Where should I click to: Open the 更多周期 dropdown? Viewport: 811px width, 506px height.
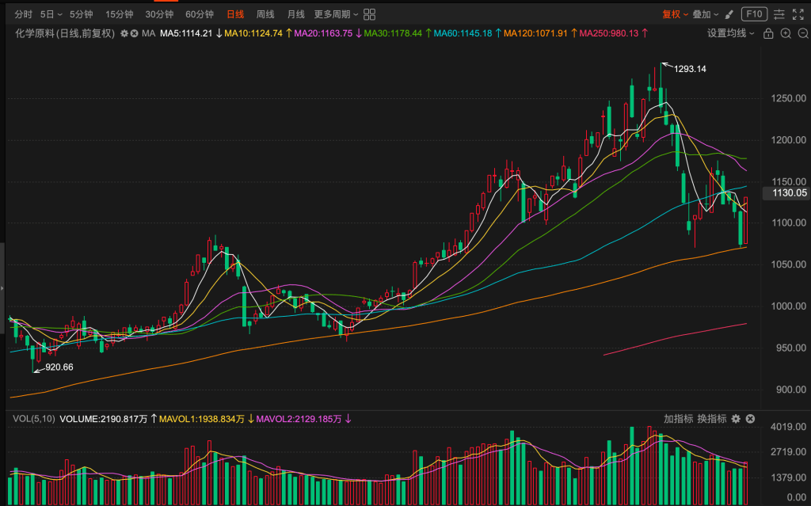336,14
